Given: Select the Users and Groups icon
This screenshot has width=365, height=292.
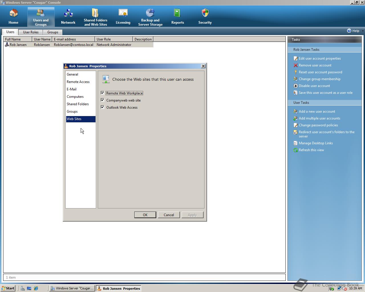Looking at the screenshot, I should 41,13.
